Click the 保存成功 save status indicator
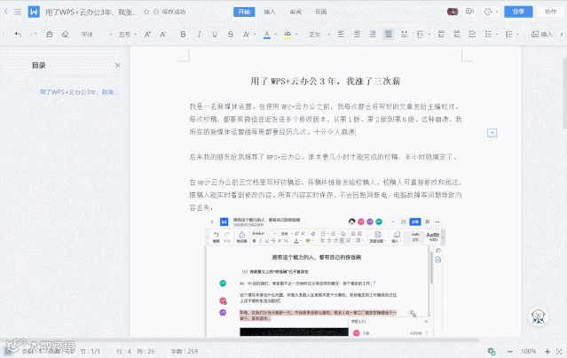The height and width of the screenshot is (358, 567). tap(169, 12)
